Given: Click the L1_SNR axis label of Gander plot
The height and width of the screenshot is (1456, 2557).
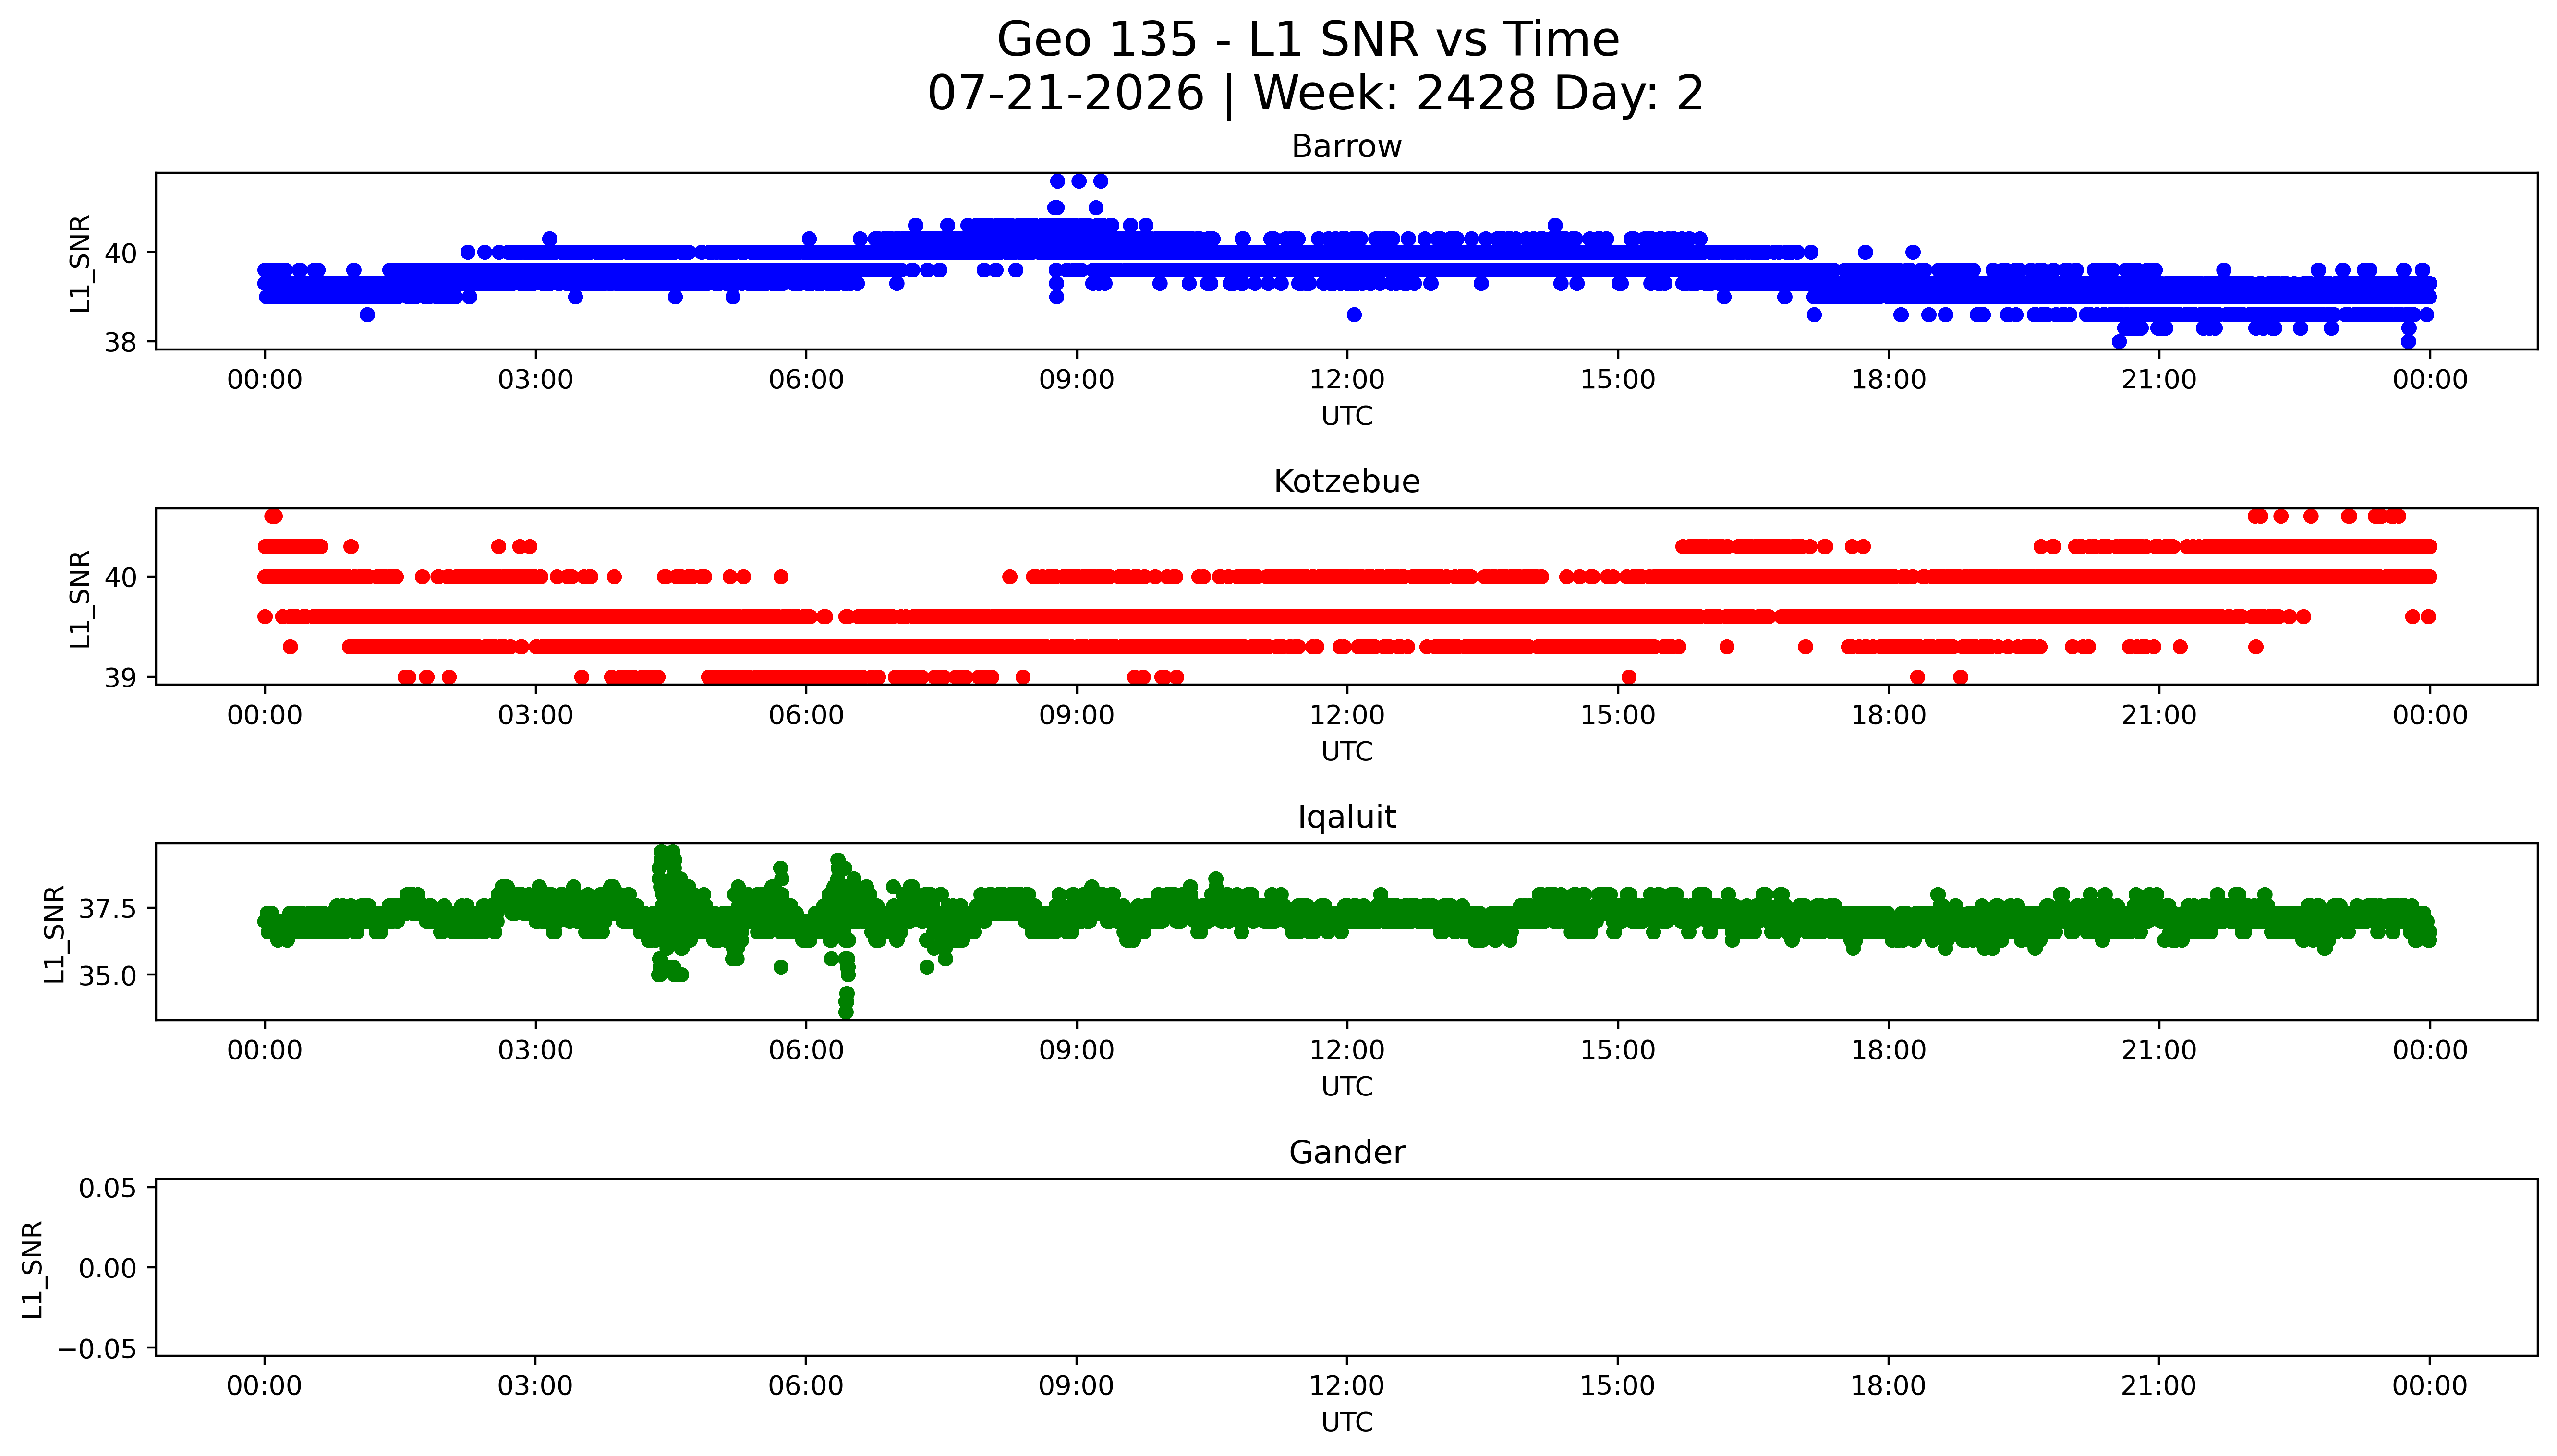Looking at the screenshot, I should click(32, 1269).
